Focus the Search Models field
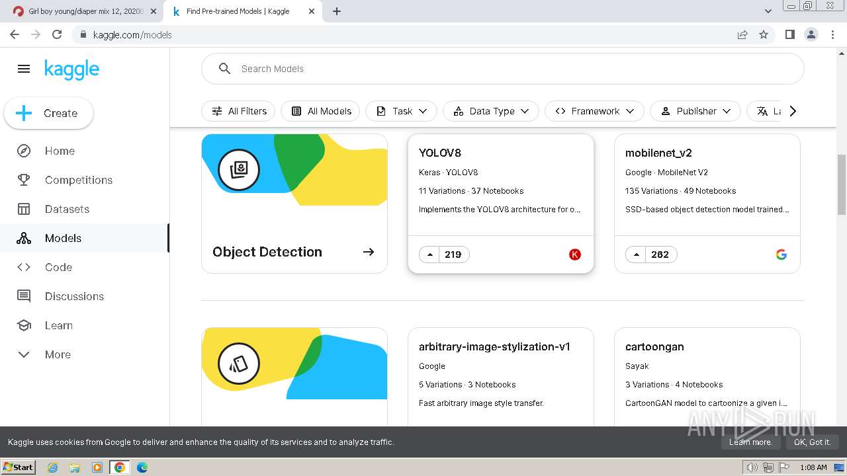Image resolution: width=847 pixels, height=476 pixels. tap(503, 69)
